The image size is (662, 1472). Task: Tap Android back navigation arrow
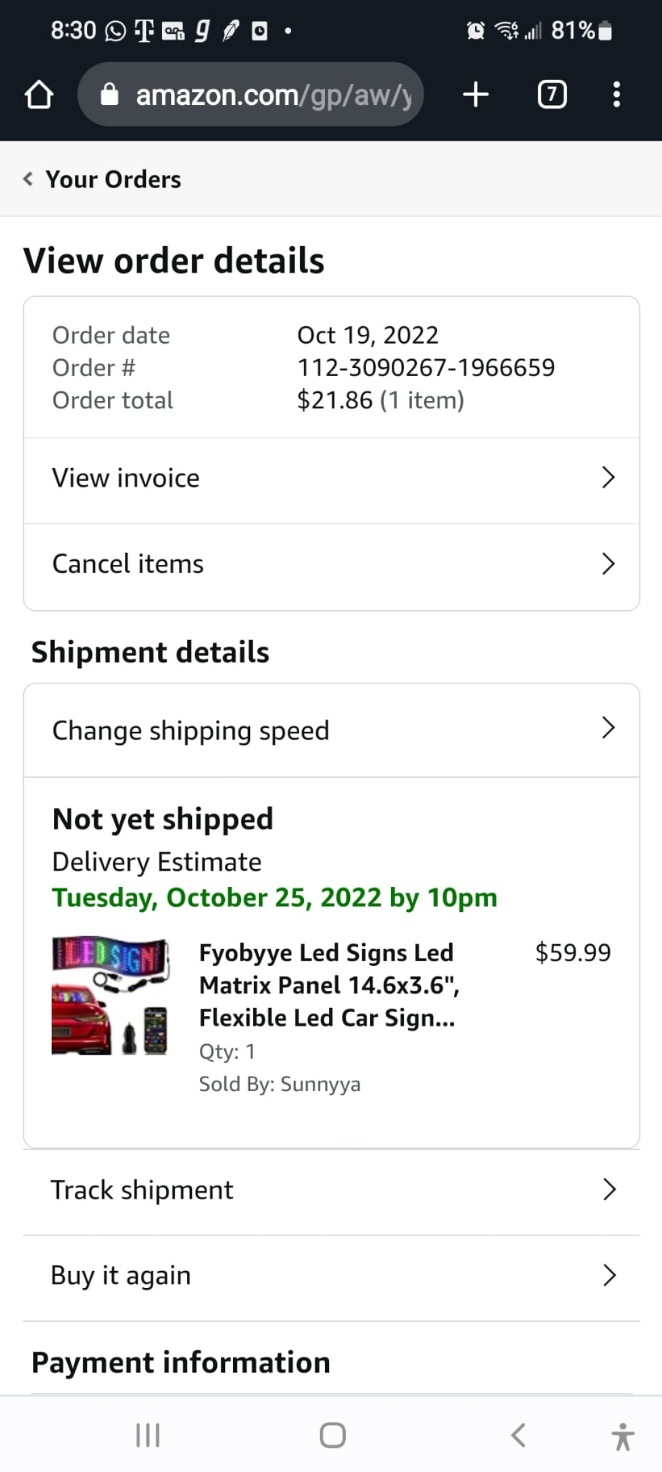(x=518, y=1435)
